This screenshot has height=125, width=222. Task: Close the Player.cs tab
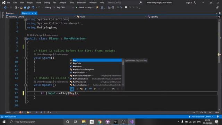(36, 13)
